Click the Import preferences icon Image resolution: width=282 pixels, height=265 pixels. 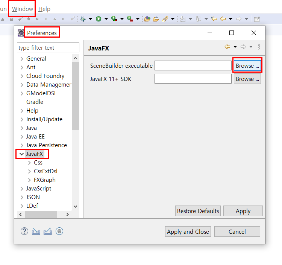click(36, 231)
